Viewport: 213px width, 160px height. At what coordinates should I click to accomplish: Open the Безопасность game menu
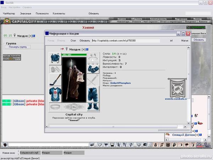(158, 19)
